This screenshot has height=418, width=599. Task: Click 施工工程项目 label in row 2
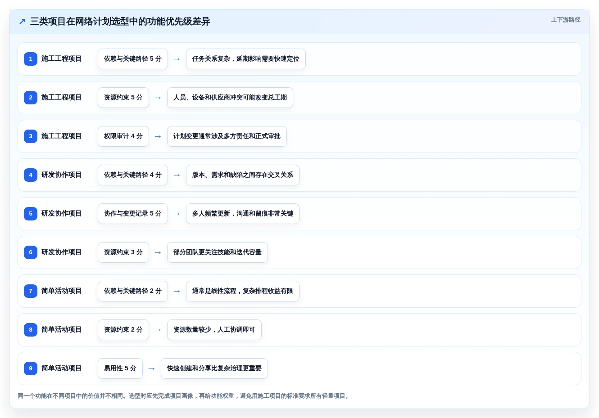62,98
